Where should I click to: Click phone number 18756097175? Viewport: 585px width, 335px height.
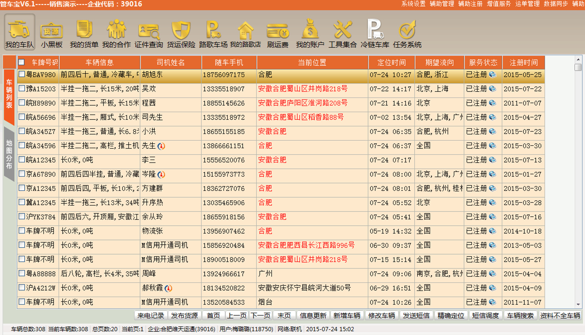click(224, 74)
